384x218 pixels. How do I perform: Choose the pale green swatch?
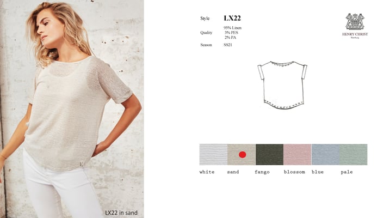[354, 154]
